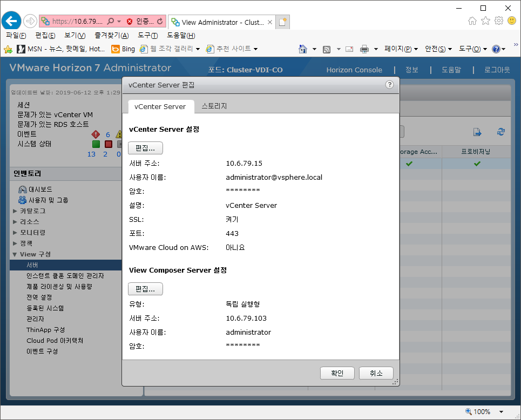Image resolution: width=521 pixels, height=420 pixels.
Task: Select the vCenter Server tab
Action: click(160, 107)
